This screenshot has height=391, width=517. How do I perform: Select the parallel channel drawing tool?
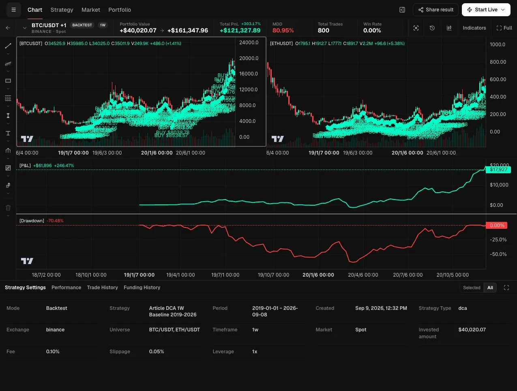(x=8, y=63)
